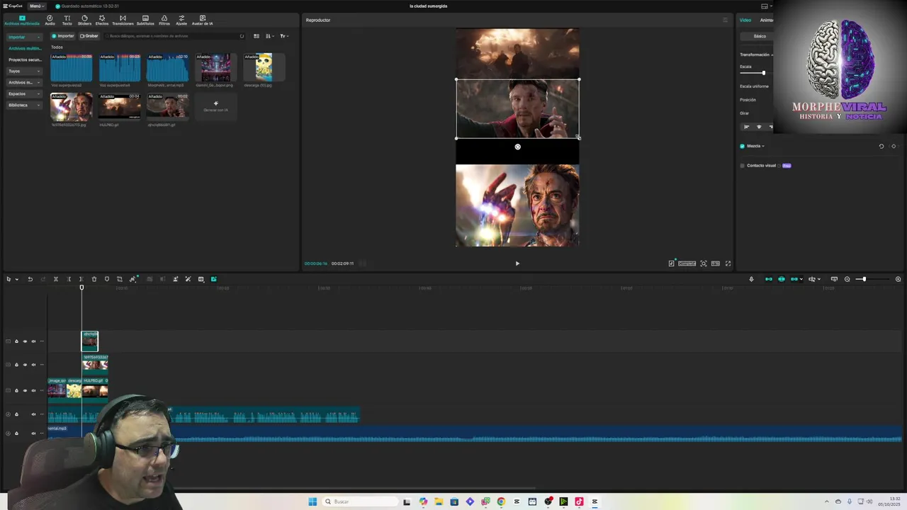Viewport: 907px width, 510px height.
Task: Open the Subtítulos panel icon
Action: click(145, 20)
